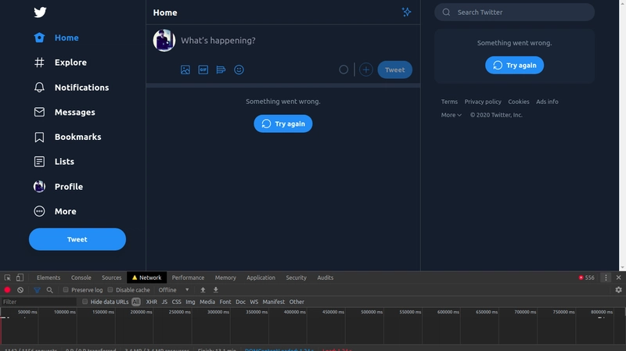Enable the Disable cache checkbox
This screenshot has height=351, width=626.
(x=110, y=289)
